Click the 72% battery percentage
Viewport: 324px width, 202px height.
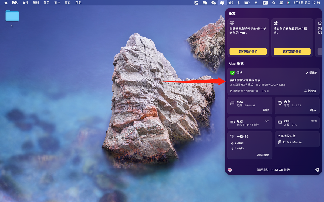click(x=267, y=121)
